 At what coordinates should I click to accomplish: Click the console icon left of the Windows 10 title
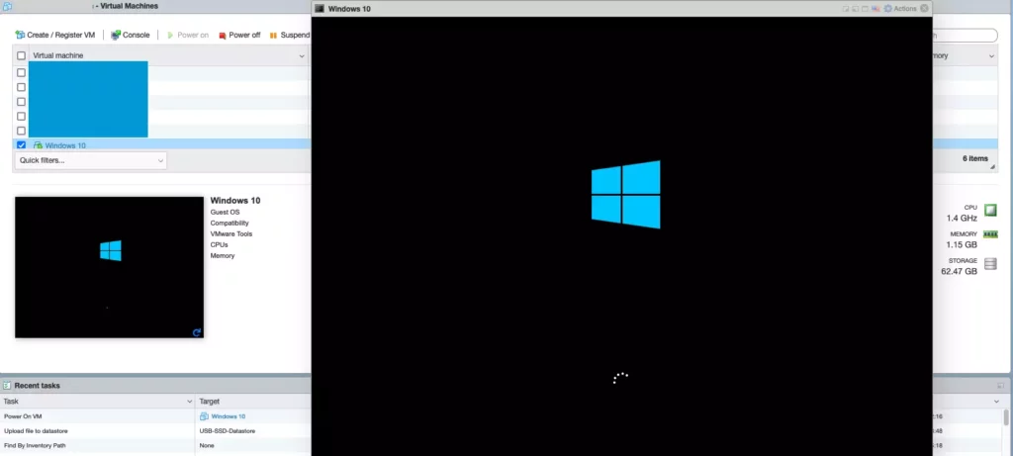(320, 8)
